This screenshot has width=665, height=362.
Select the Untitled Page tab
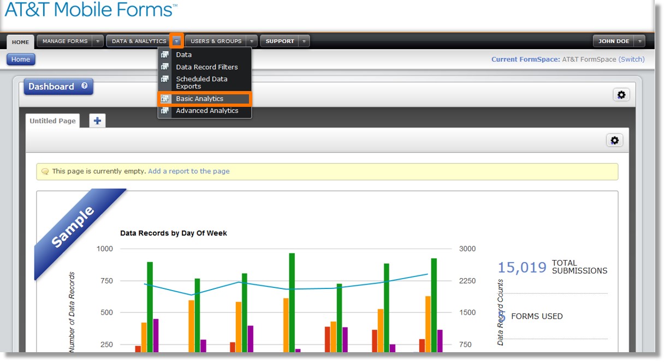point(52,121)
